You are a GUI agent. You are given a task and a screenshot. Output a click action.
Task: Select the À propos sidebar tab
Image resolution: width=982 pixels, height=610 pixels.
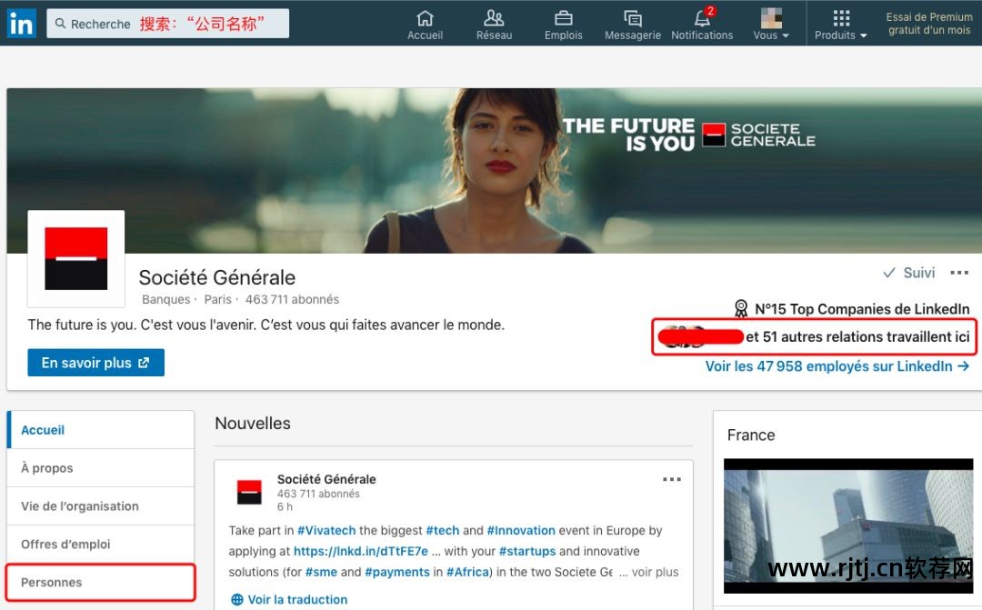click(101, 468)
